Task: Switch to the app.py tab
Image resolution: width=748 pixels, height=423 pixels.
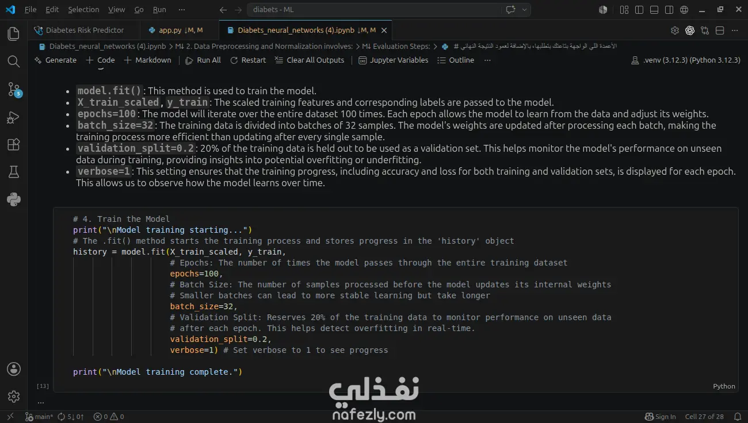Action: (180, 30)
